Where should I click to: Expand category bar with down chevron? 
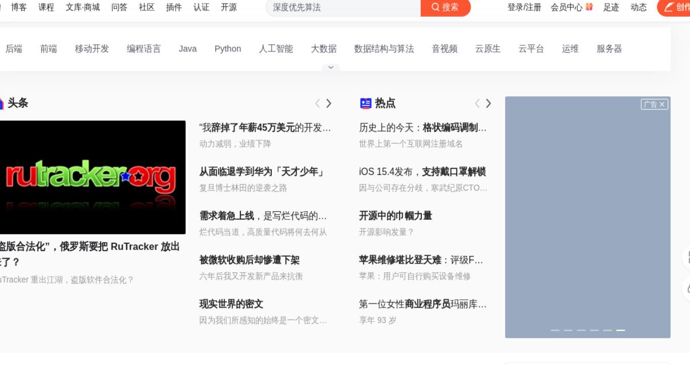(x=331, y=67)
